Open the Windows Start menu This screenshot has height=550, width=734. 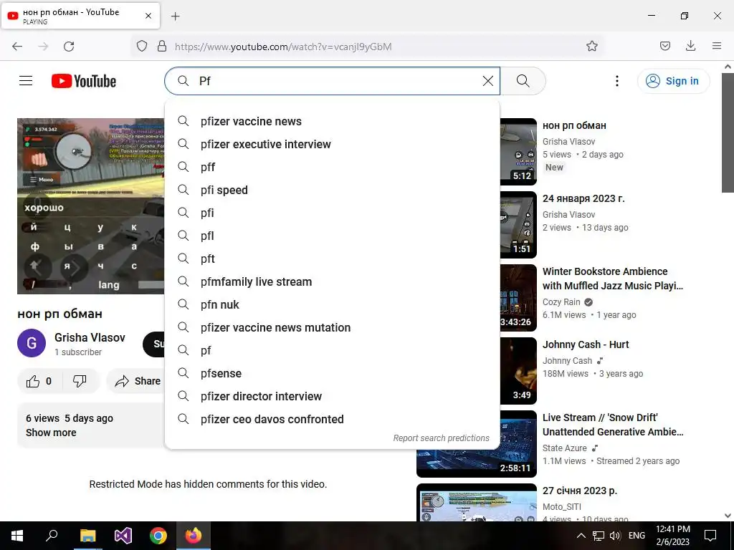tap(17, 536)
